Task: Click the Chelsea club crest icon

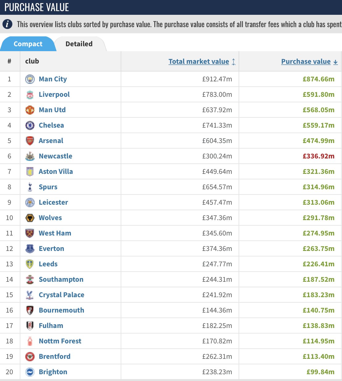Action: [30, 125]
